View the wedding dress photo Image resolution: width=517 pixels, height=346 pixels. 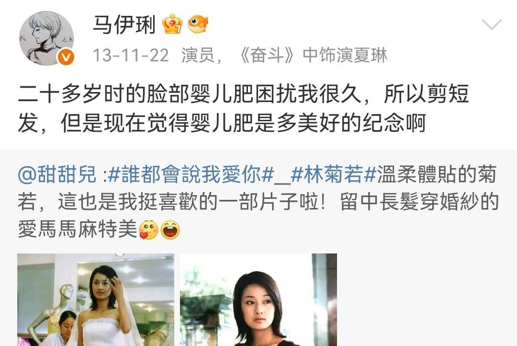96,300
